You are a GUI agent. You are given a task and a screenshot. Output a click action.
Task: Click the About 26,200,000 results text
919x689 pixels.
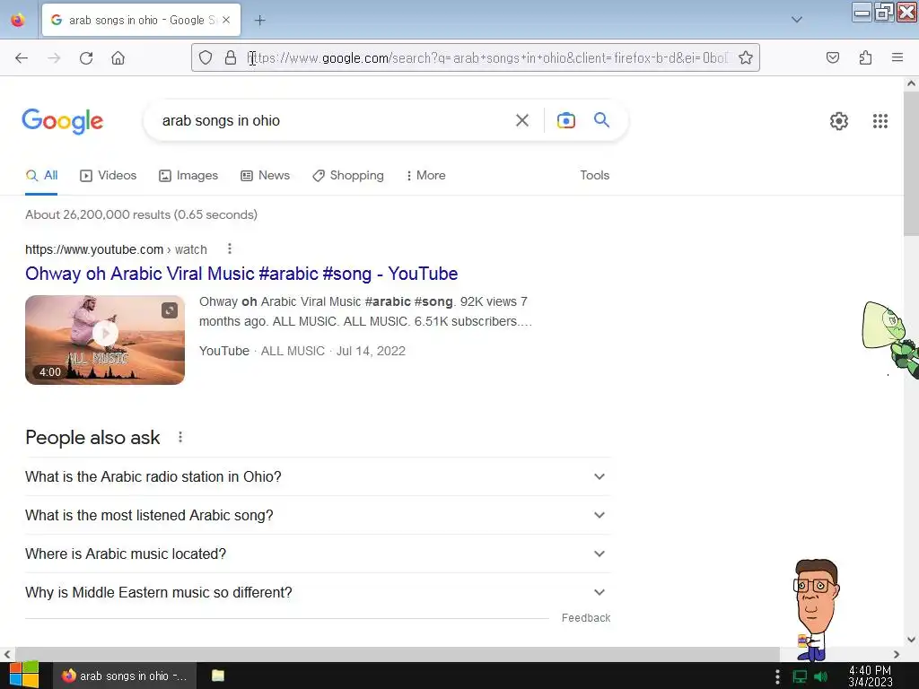pyautogui.click(x=141, y=214)
